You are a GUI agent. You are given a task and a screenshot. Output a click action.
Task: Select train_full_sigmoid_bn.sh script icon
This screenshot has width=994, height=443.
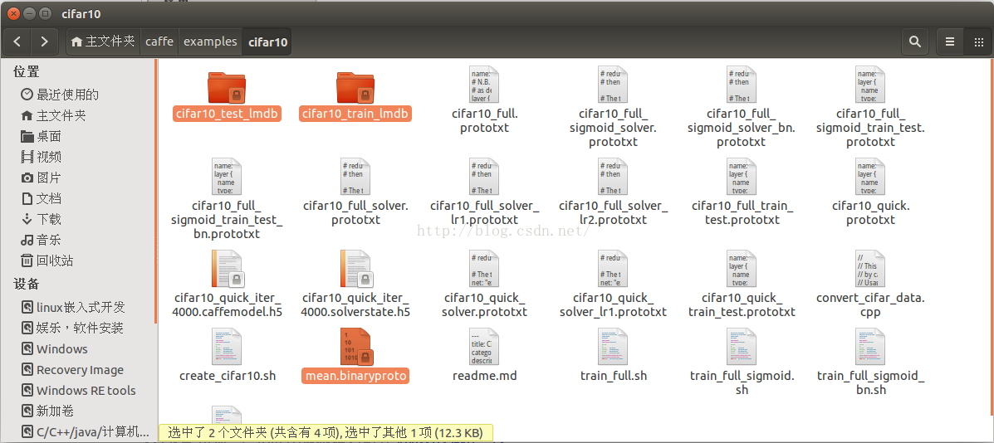(869, 346)
